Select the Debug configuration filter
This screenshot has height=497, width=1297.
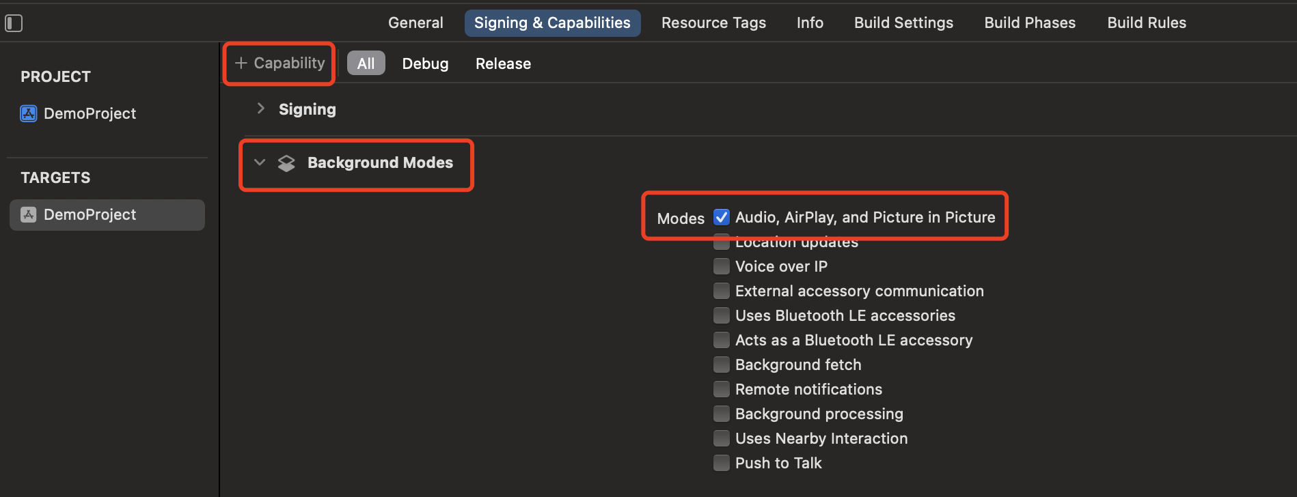pos(425,63)
